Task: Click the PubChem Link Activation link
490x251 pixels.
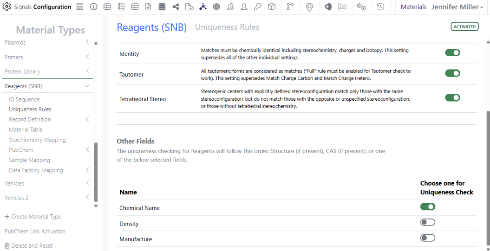Action: pyautogui.click(x=35, y=231)
